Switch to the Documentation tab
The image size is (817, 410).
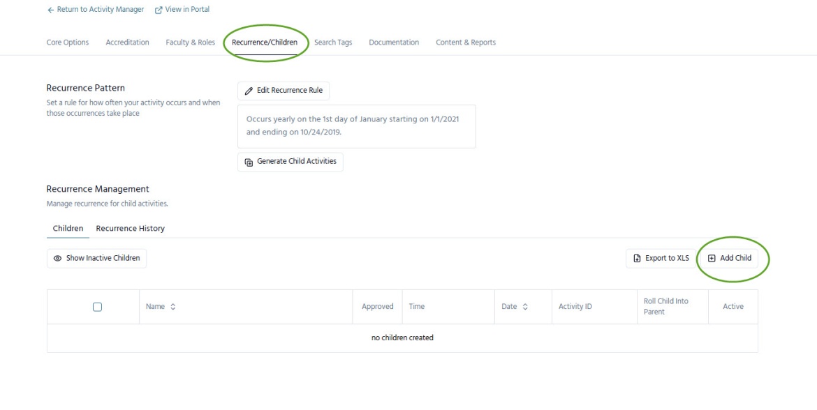click(x=394, y=43)
